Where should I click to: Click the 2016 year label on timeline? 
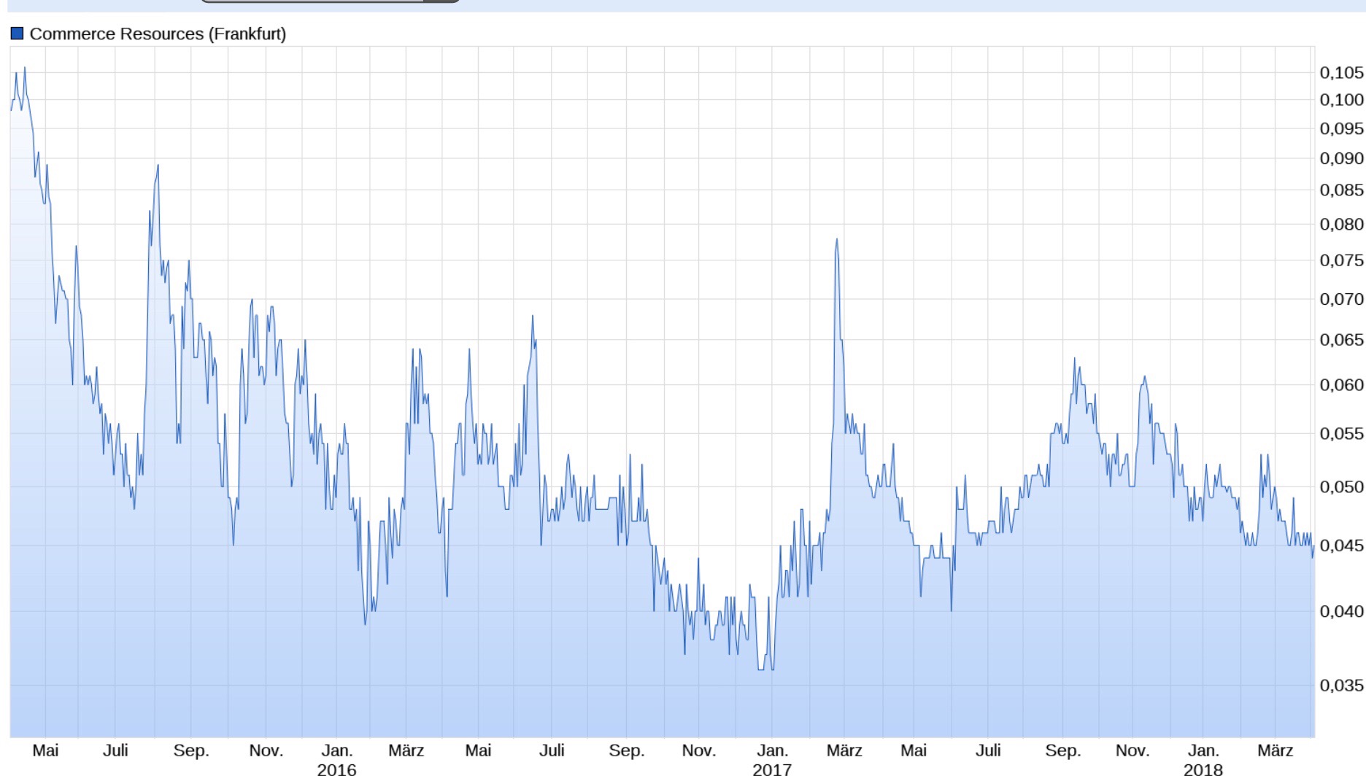tap(336, 769)
